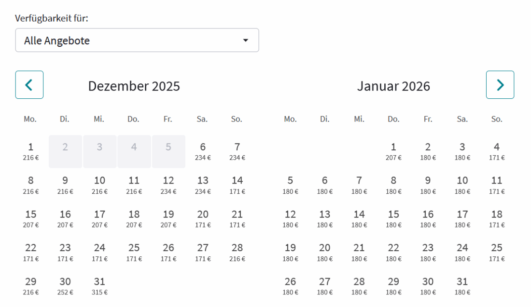Select December 19 at 207 €
This screenshot has height=307, width=531.
[168, 219]
